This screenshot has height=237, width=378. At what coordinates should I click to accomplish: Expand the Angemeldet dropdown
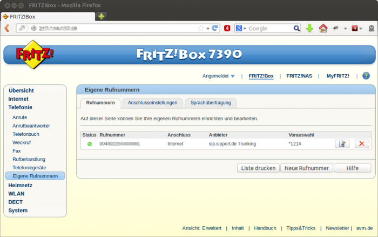tap(233, 76)
